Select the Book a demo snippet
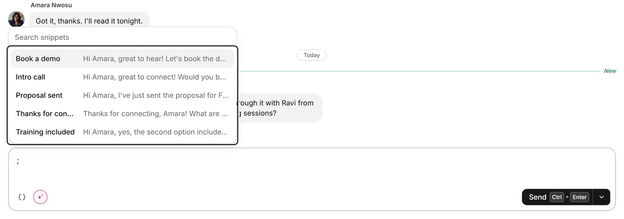 coord(122,59)
